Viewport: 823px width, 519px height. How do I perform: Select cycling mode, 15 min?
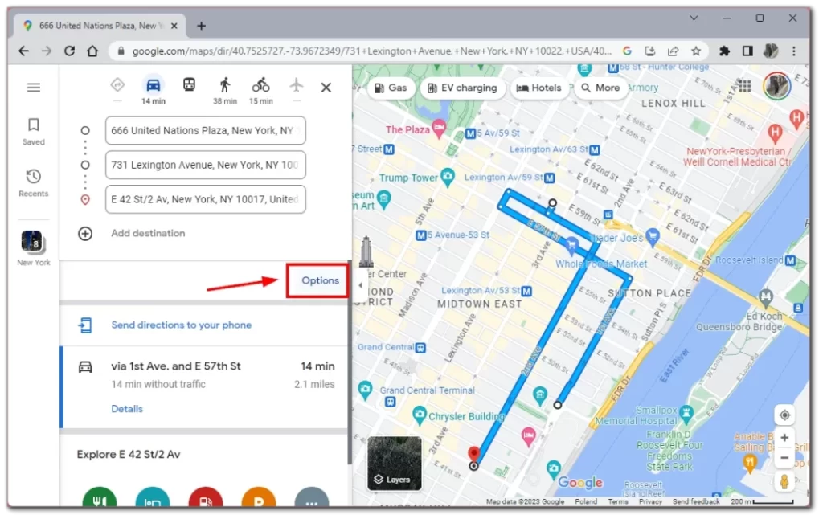pyautogui.click(x=261, y=90)
